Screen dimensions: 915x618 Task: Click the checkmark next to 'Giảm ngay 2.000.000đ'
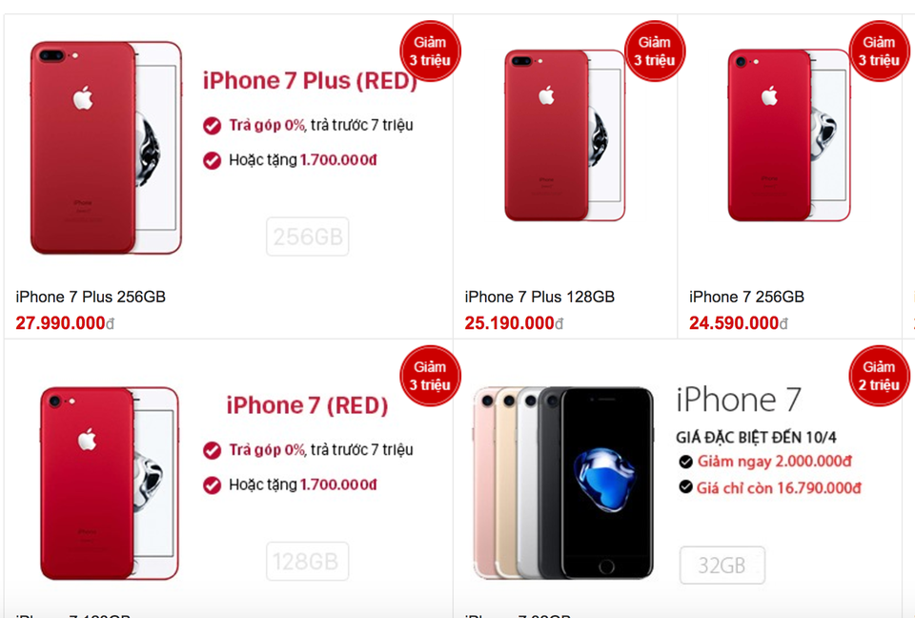(x=685, y=462)
